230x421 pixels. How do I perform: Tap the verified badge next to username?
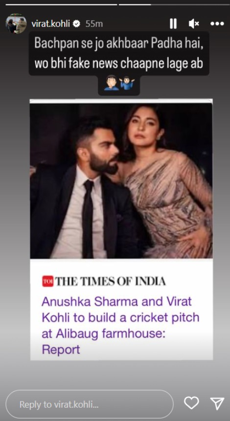tap(76, 24)
